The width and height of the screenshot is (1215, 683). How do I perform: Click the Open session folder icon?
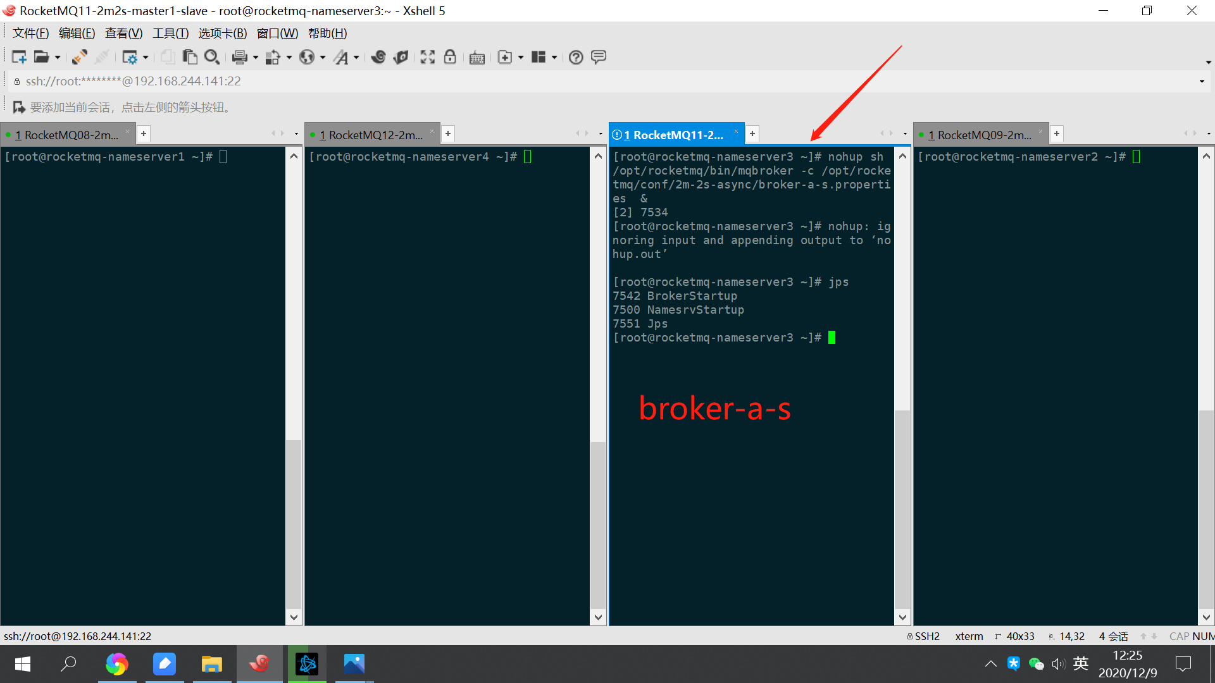[41, 57]
